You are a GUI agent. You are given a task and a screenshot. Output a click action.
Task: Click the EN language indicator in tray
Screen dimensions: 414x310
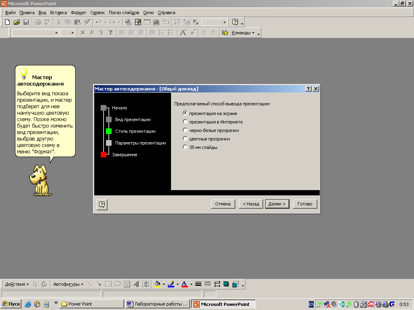[311, 304]
